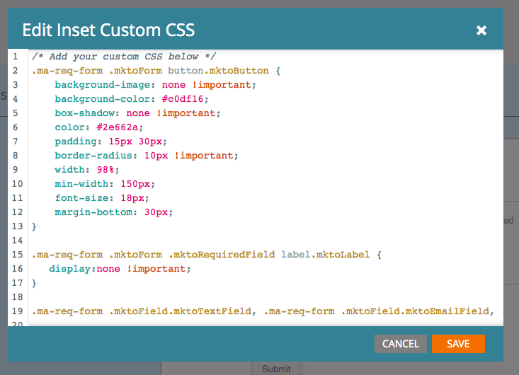This screenshot has width=519, height=375.
Task: Click line number 18 in the gutter
Action: tap(17, 297)
